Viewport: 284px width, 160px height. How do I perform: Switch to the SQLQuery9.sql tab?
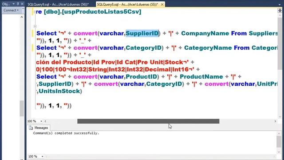click(58, 4)
